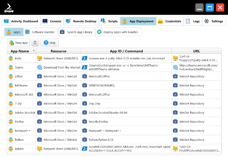Open Search App Library
228x157 pixels.
coord(76,32)
